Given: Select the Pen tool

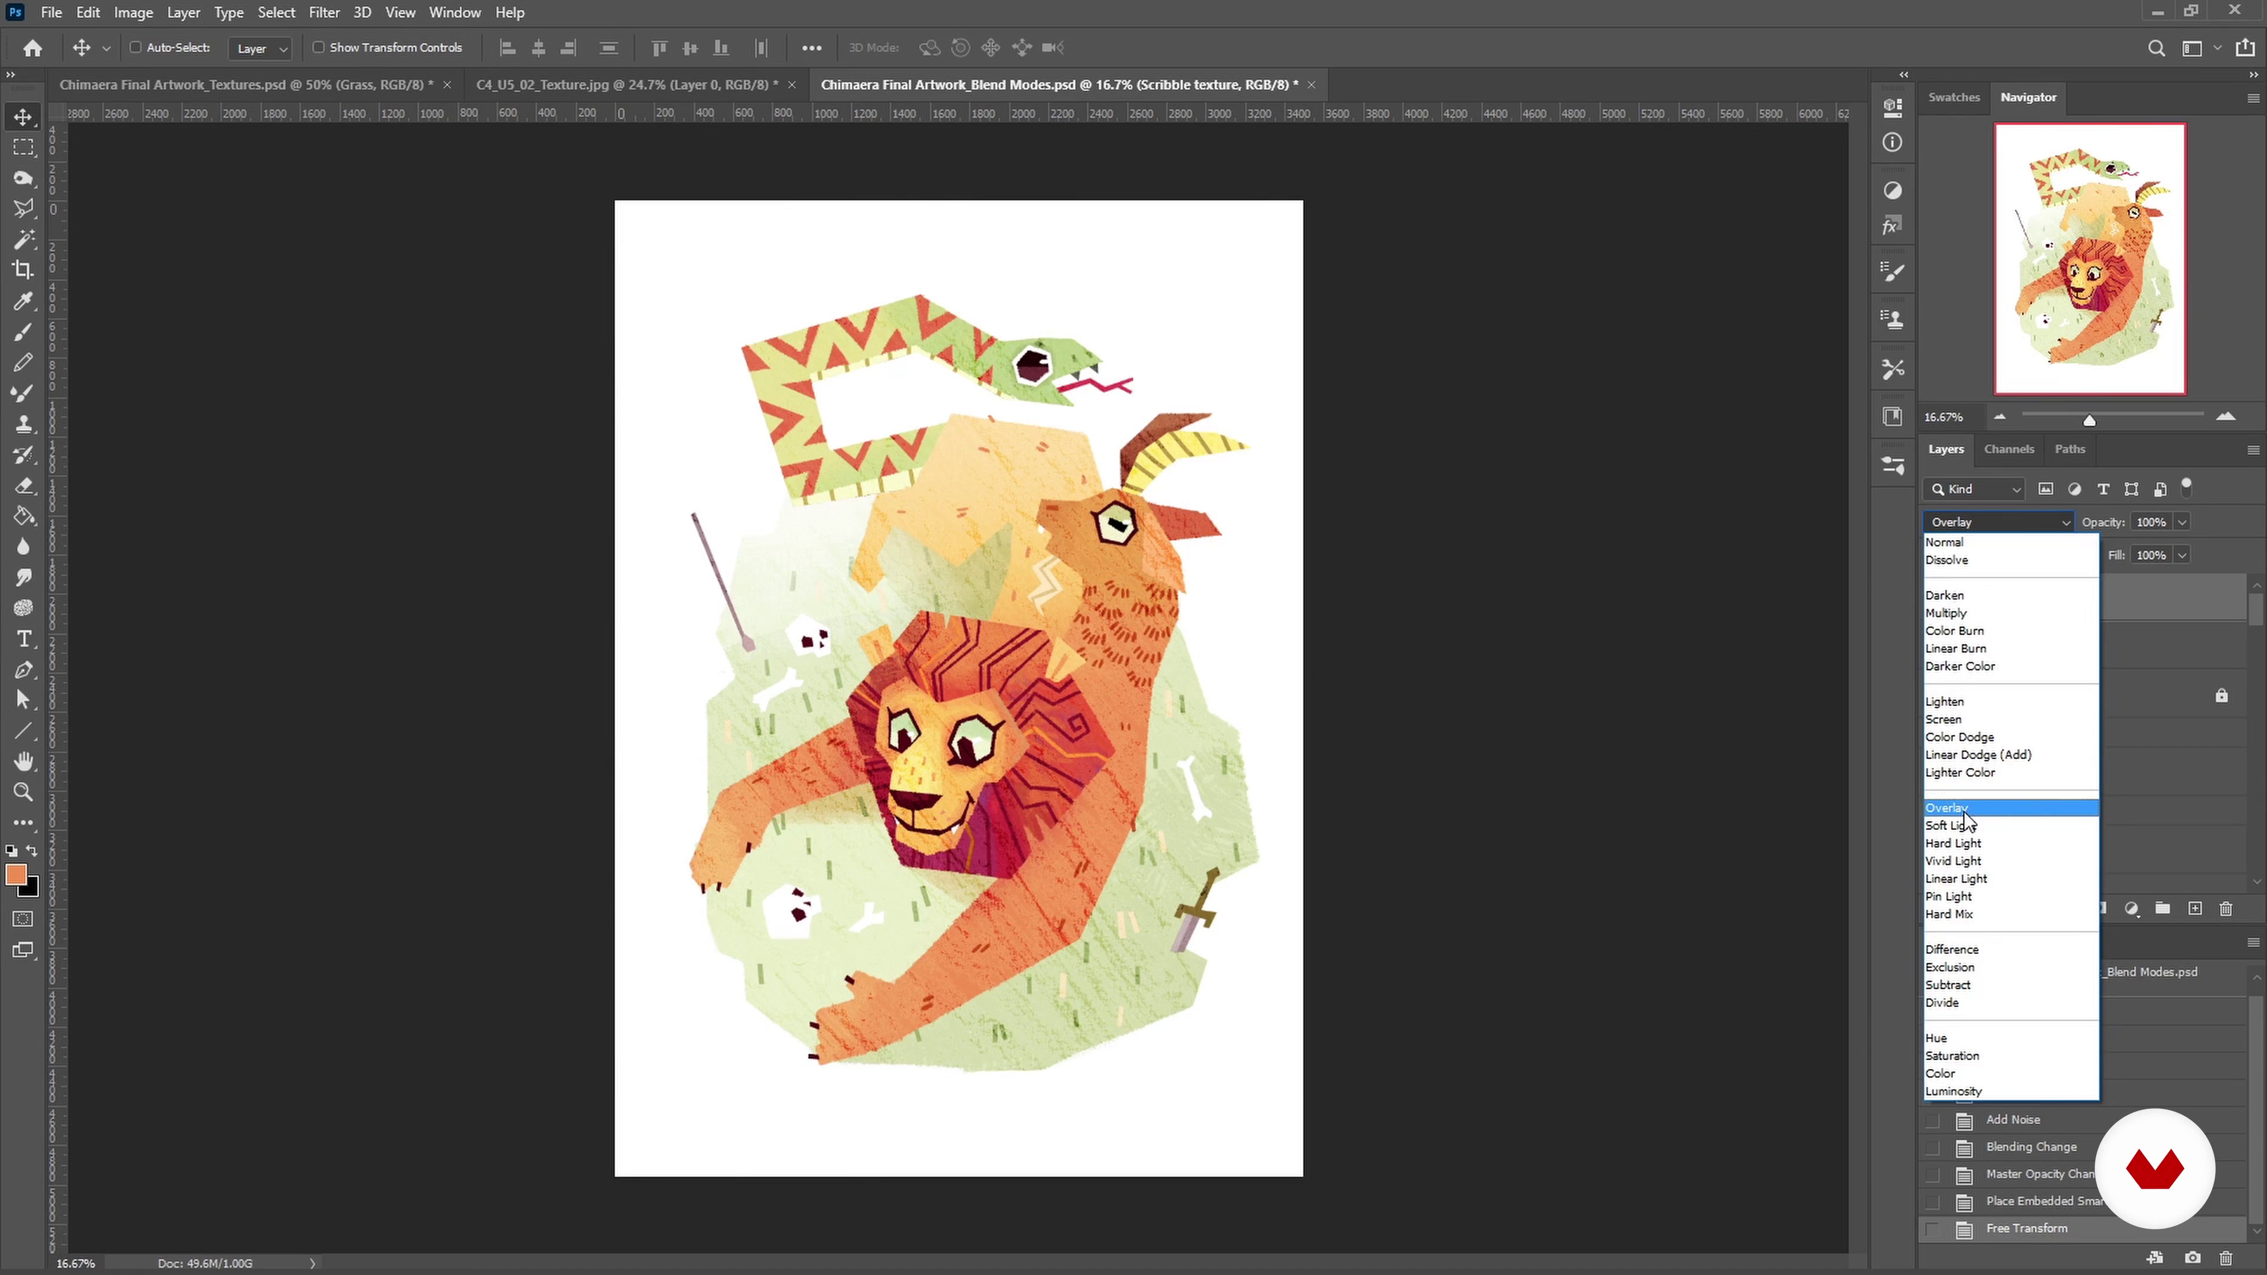Looking at the screenshot, I should [23, 669].
